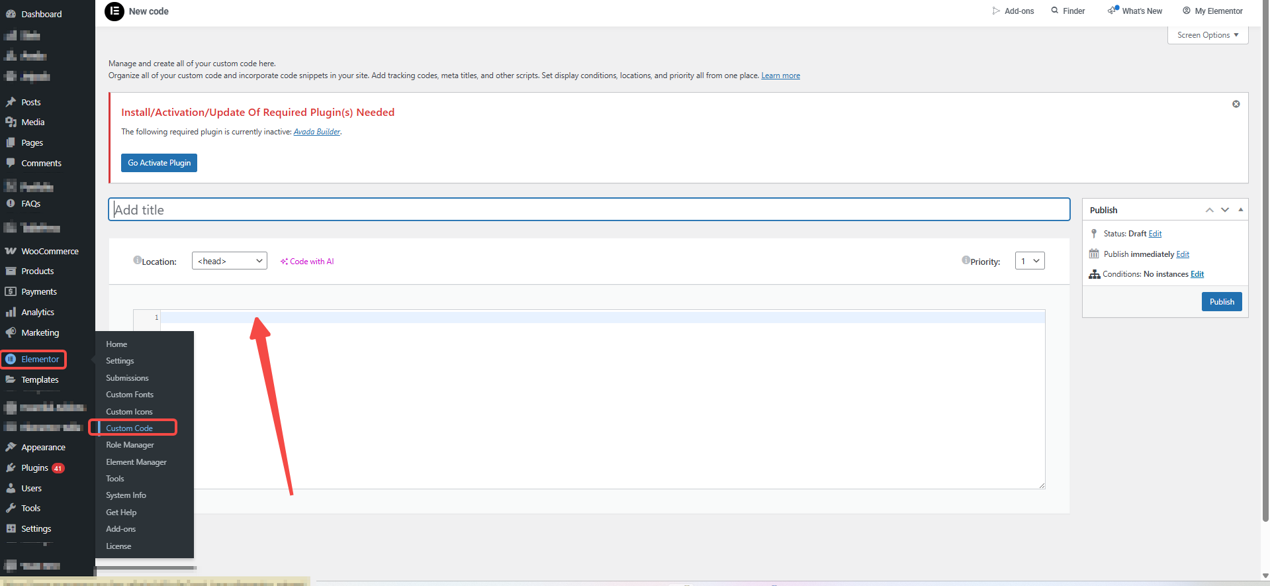Screen dimensions: 1270x586
Task: Open License submenu item
Action: (118, 546)
